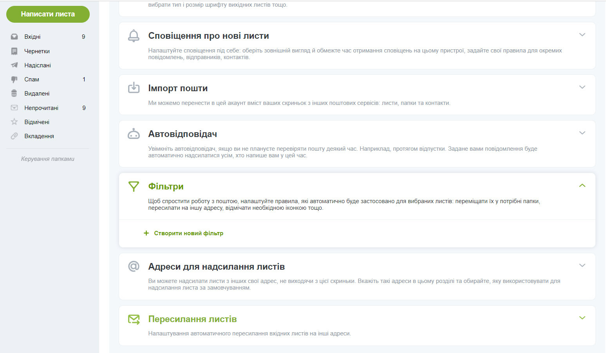This screenshot has width=606, height=353.
Task: Open the Керування папками link
Action: point(47,159)
